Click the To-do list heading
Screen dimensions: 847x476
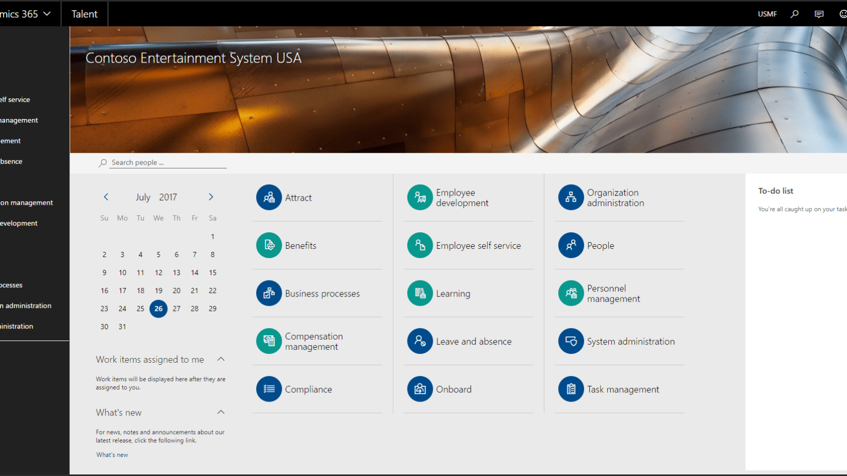point(776,191)
